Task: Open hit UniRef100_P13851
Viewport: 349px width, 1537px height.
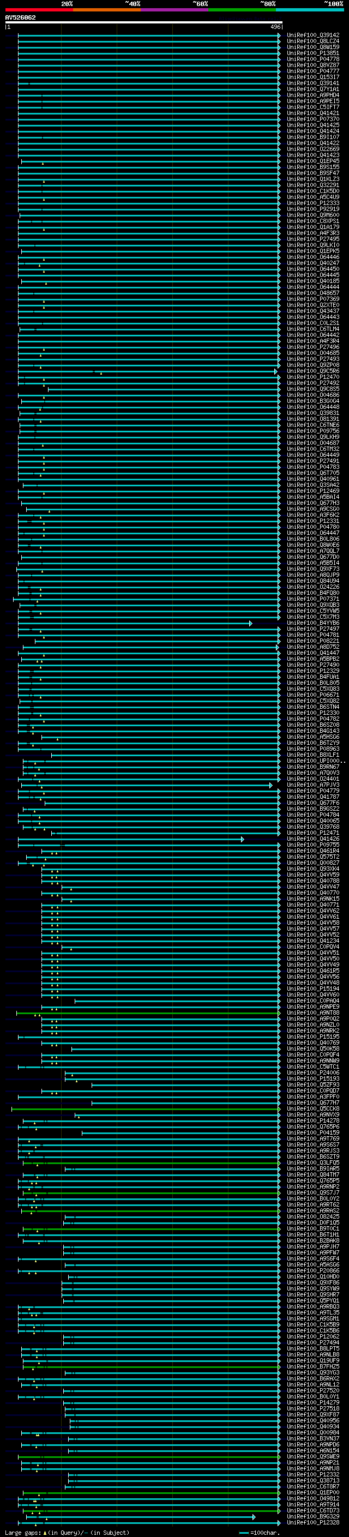Action: pos(313,53)
